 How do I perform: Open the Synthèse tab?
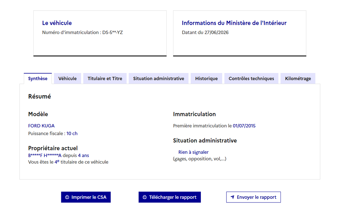click(x=38, y=79)
